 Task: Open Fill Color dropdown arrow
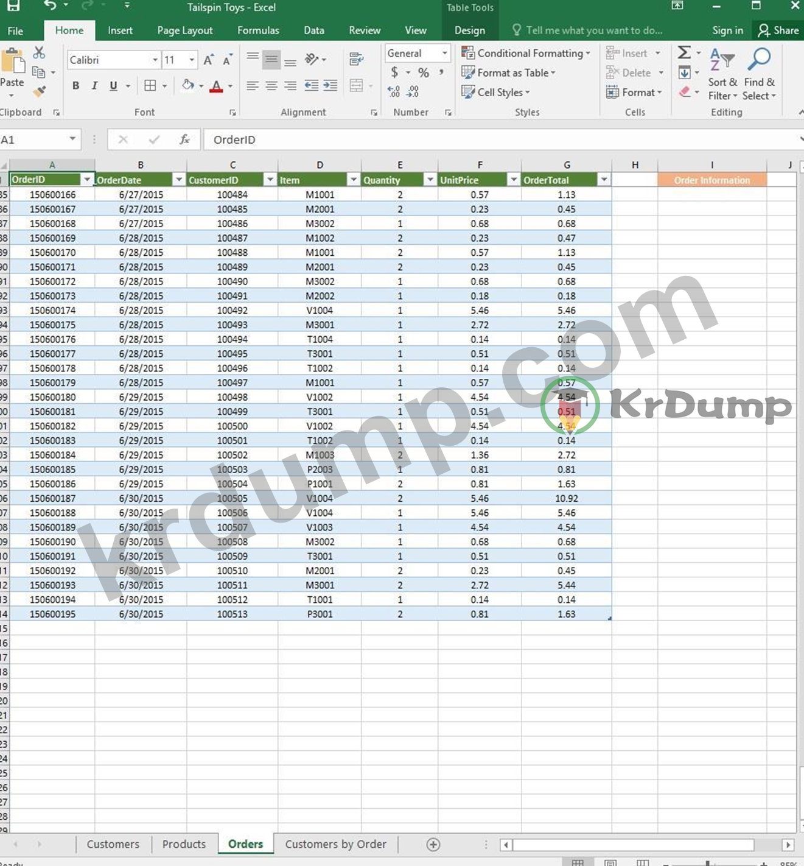click(201, 86)
